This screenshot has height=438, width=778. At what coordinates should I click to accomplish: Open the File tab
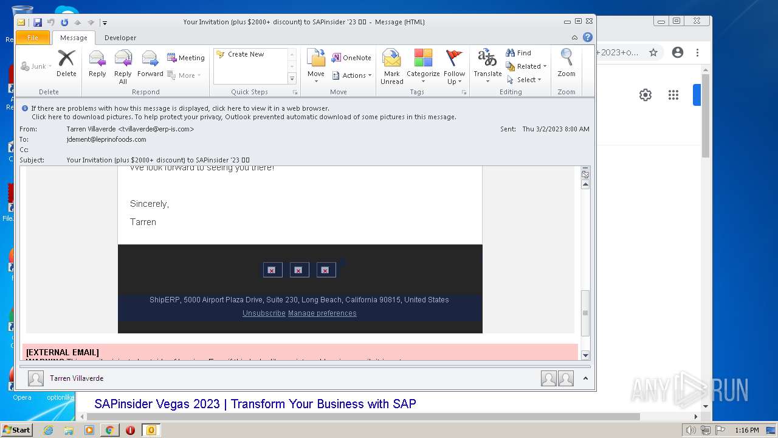click(33, 38)
